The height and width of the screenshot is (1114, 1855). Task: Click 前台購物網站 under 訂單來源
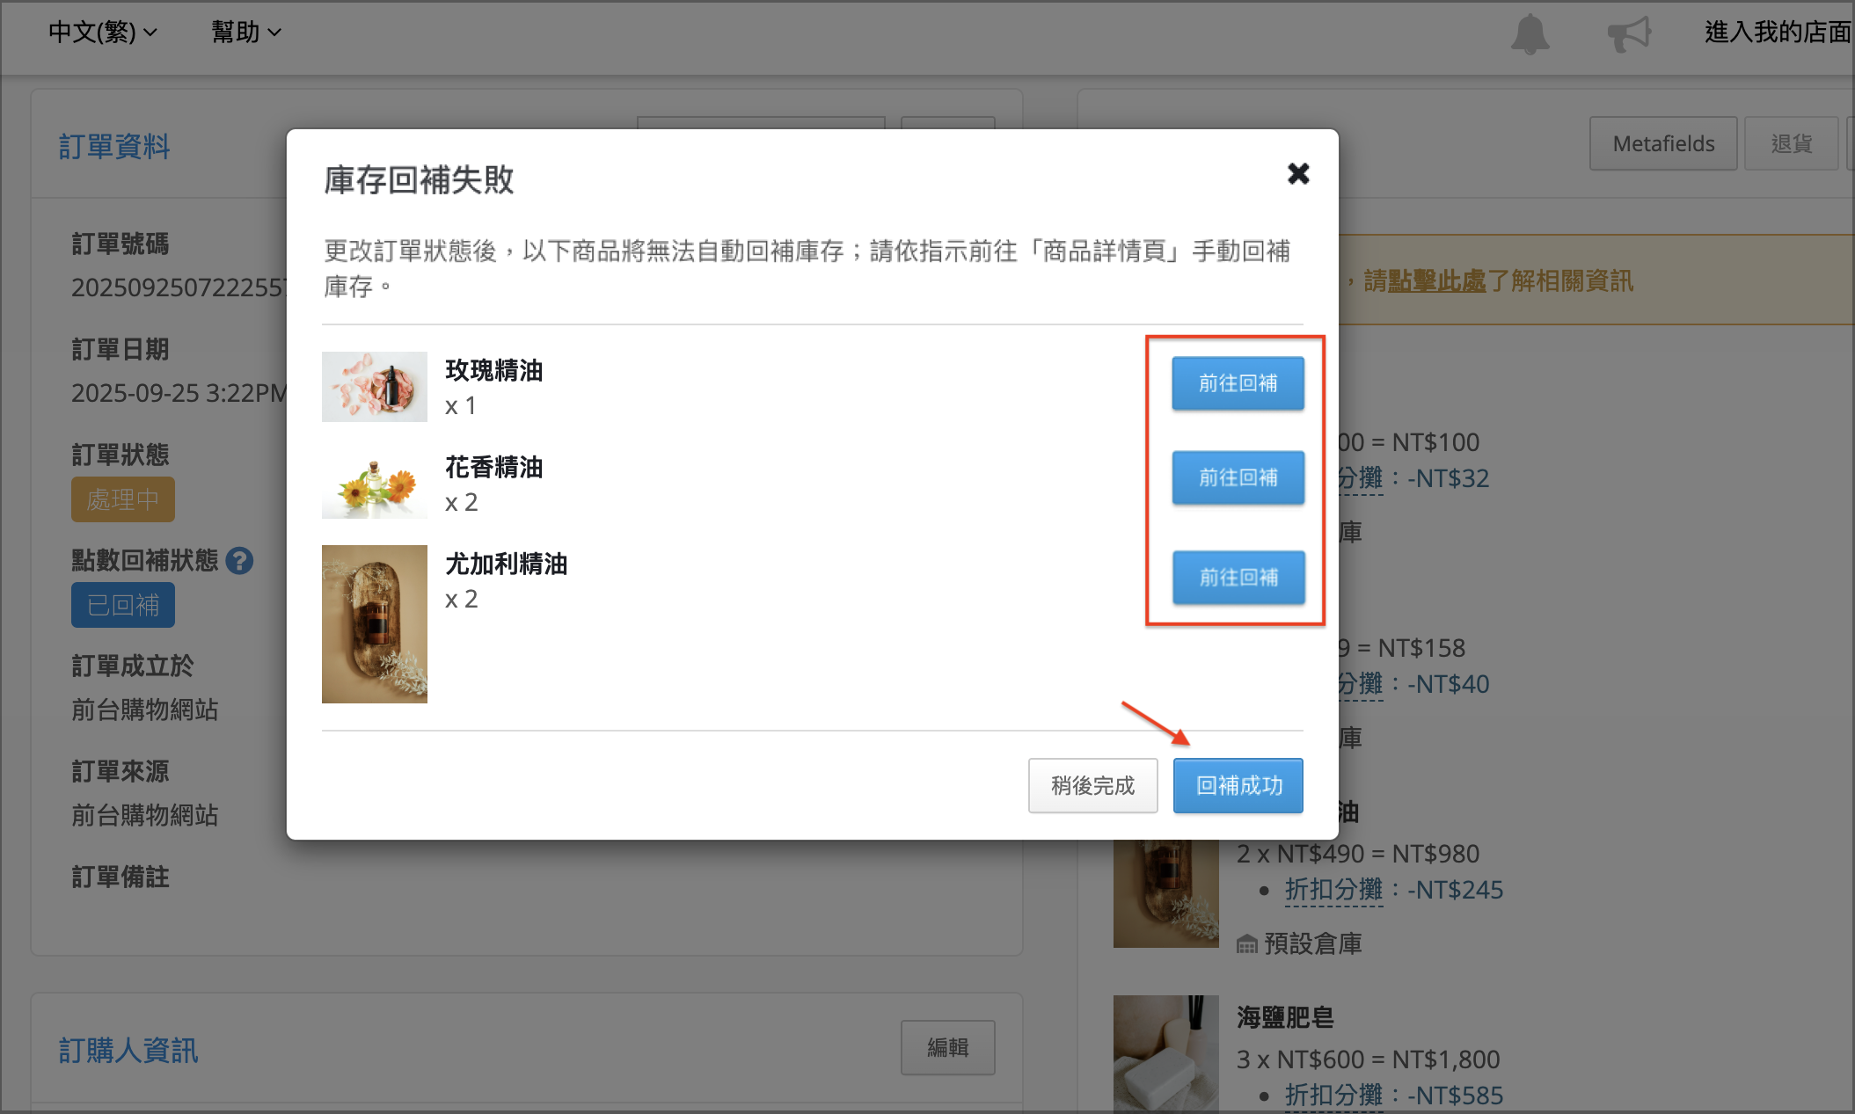(x=144, y=815)
